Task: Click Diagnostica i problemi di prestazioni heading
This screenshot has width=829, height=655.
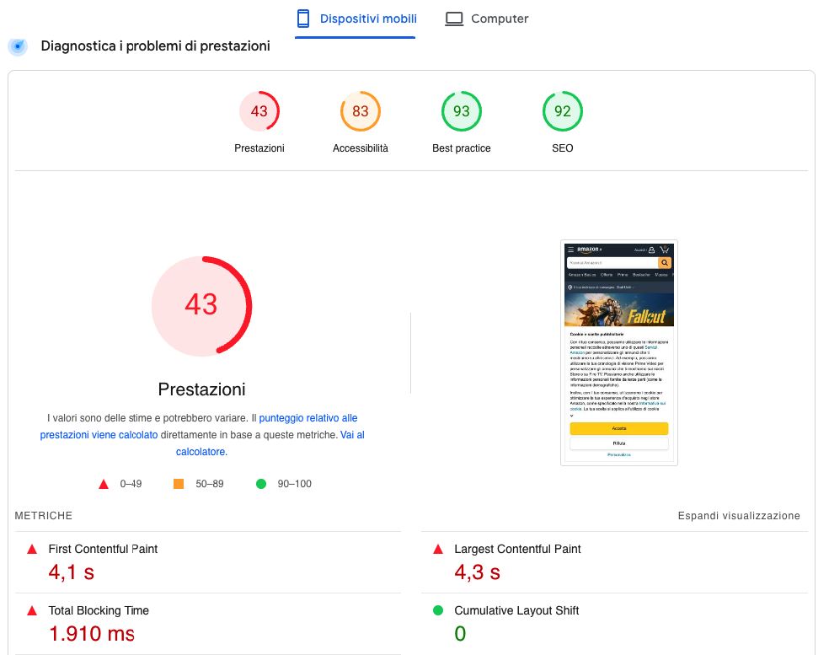Action: tap(155, 46)
